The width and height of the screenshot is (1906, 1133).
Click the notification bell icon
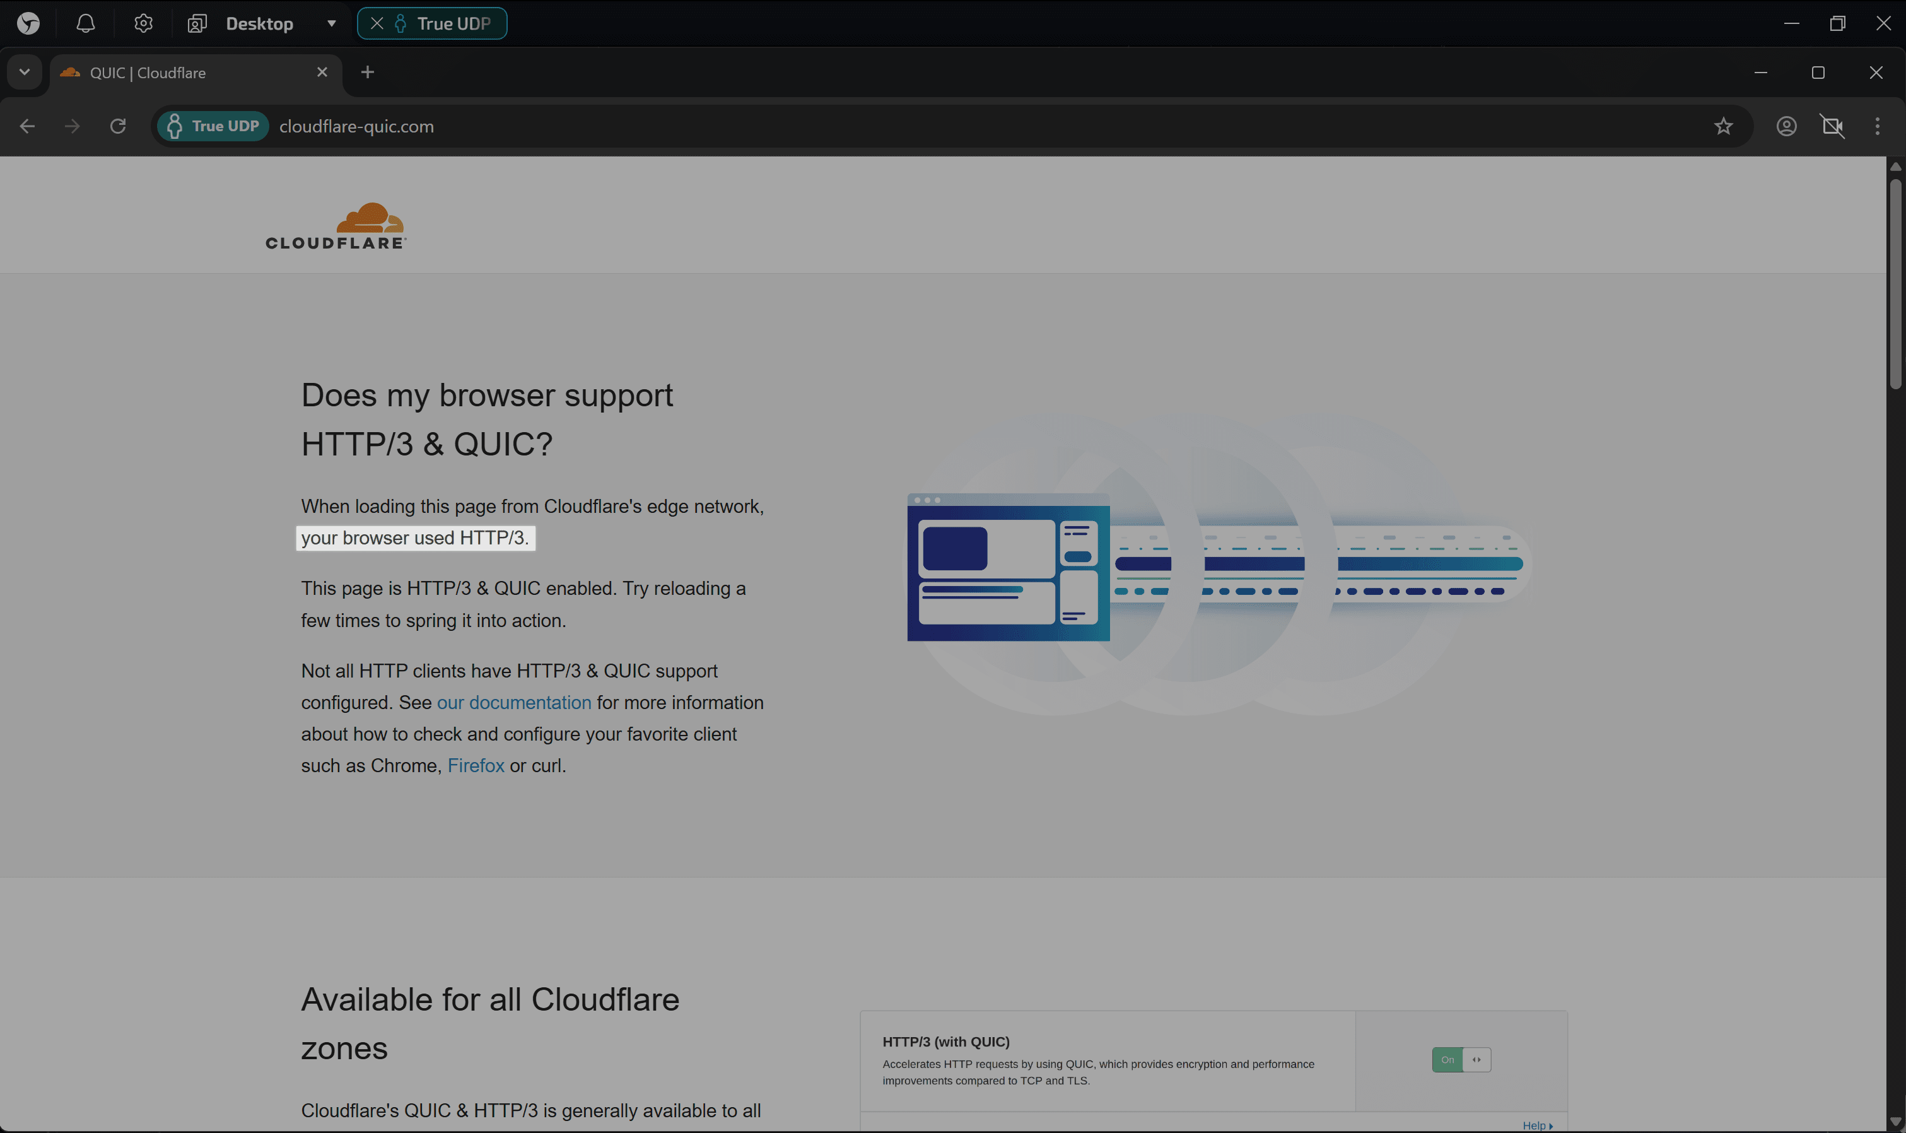click(86, 24)
